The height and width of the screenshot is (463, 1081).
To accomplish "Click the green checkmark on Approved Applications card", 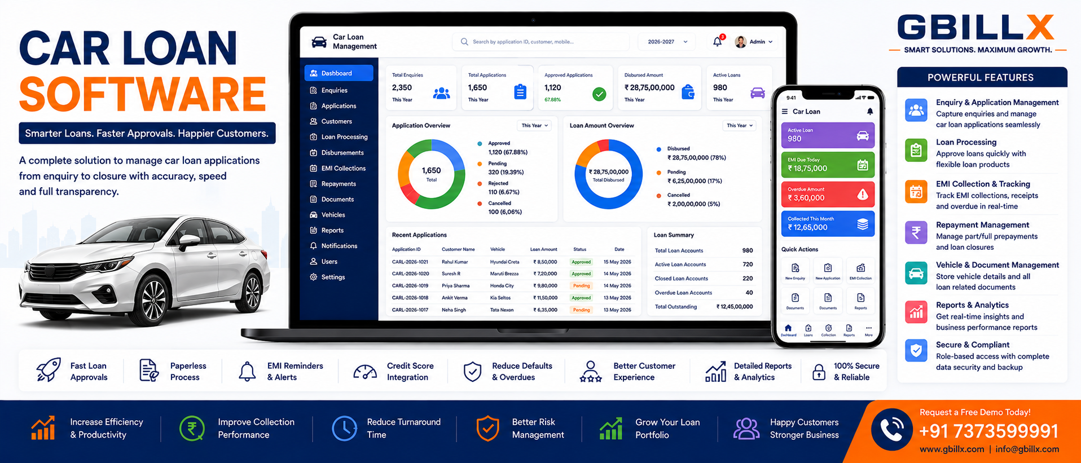I will (x=599, y=94).
